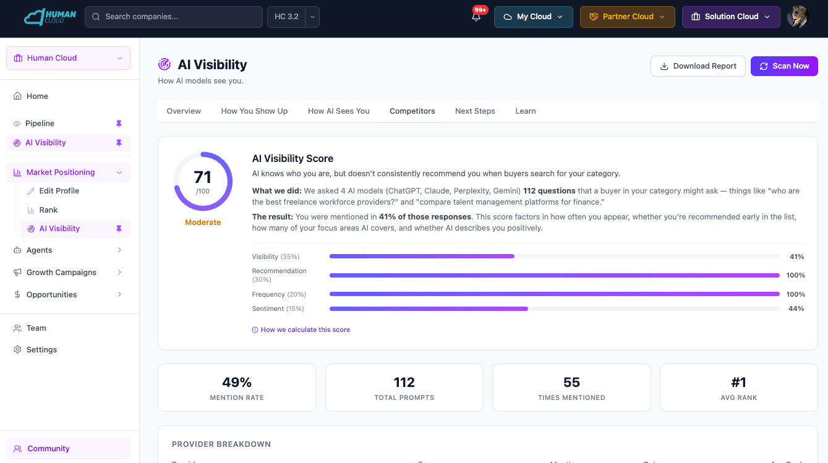
Task: Click the 55 Times Mentioned card
Action: tap(571, 388)
